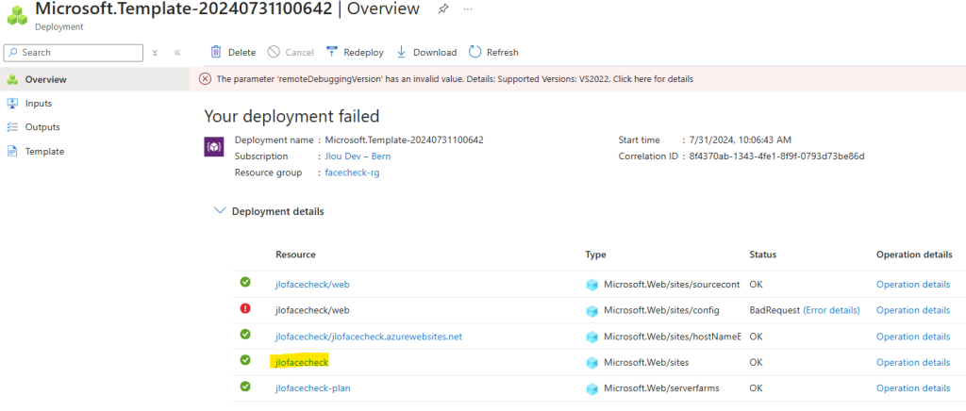This screenshot has width=966, height=411.
Task: Click the Deployment name value Microsoft.Template-20240731100642
Action: tap(404, 140)
